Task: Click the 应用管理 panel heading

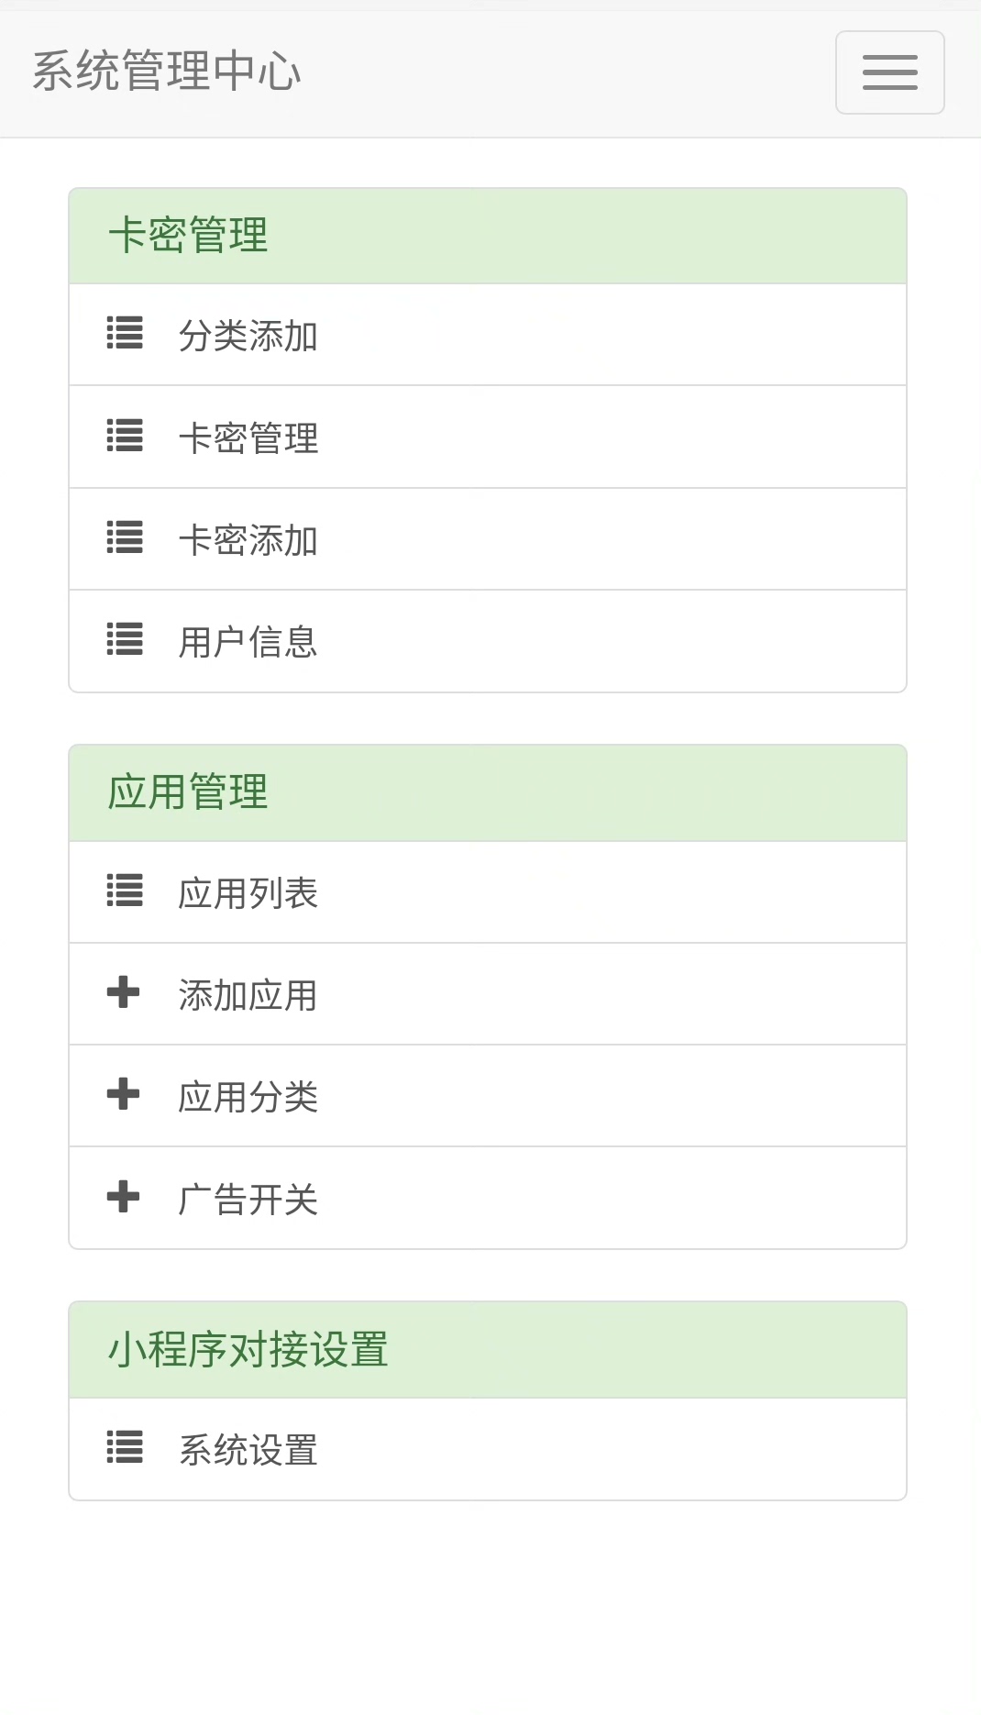Action: tap(188, 792)
